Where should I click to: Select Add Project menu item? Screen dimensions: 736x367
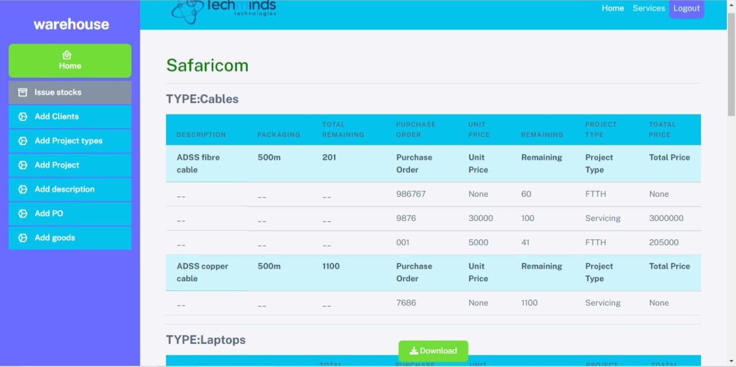point(70,165)
